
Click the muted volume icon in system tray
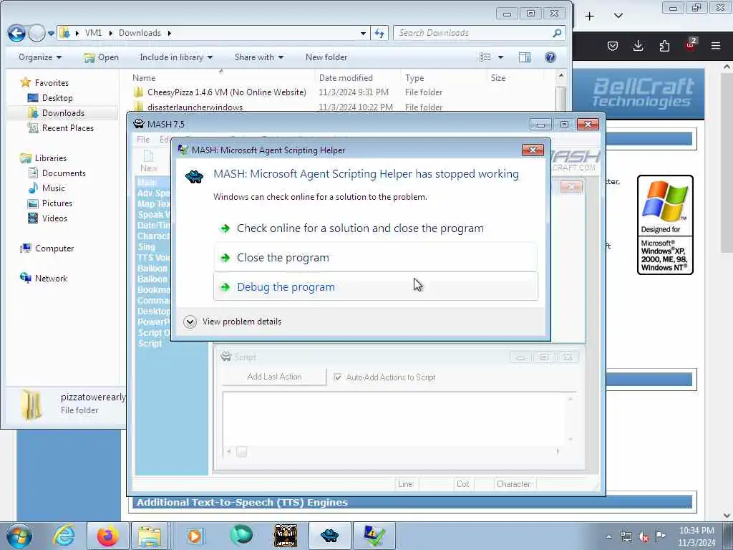tap(644, 536)
